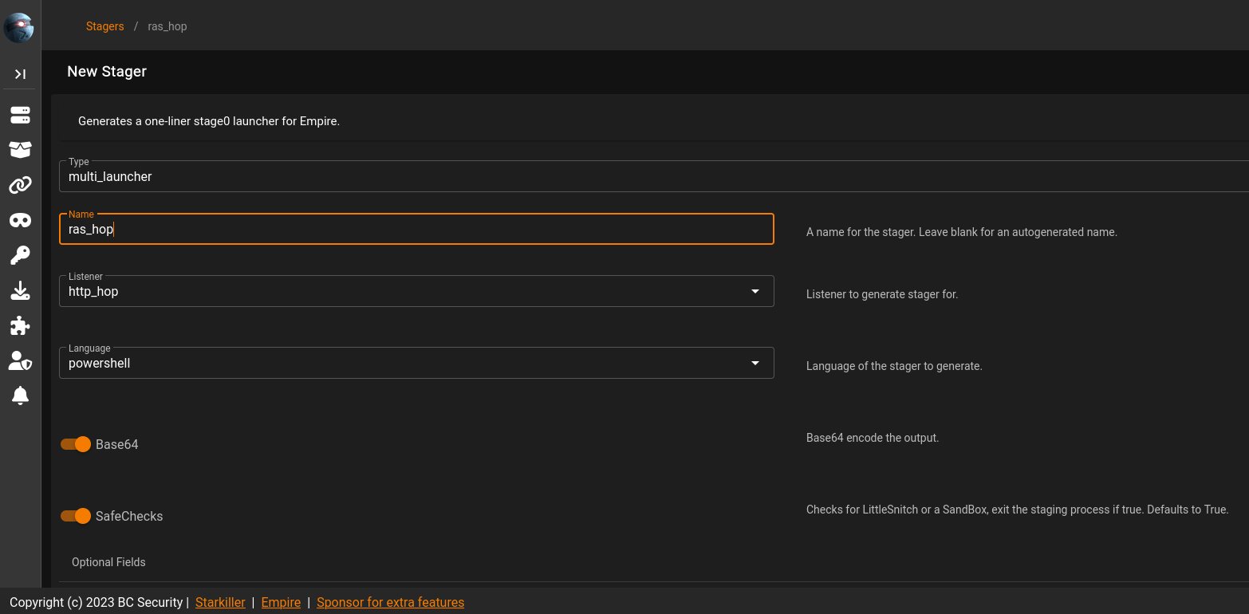Toggle the Base64 switch off
Image resolution: width=1249 pixels, height=614 pixels.
(x=77, y=444)
